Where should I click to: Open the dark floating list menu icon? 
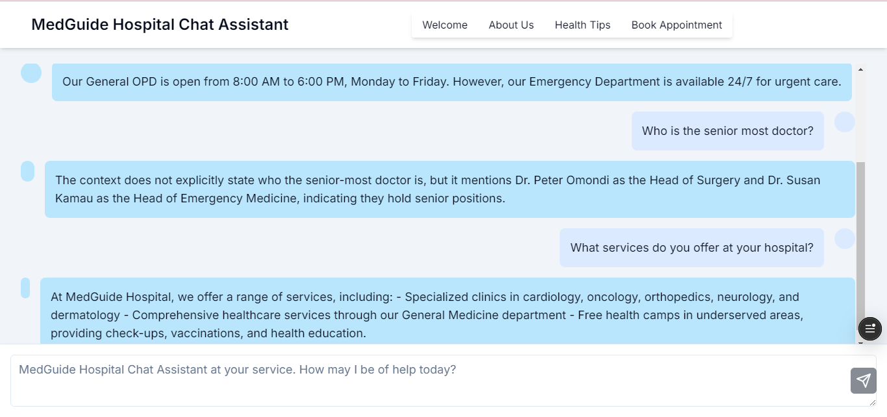click(869, 328)
